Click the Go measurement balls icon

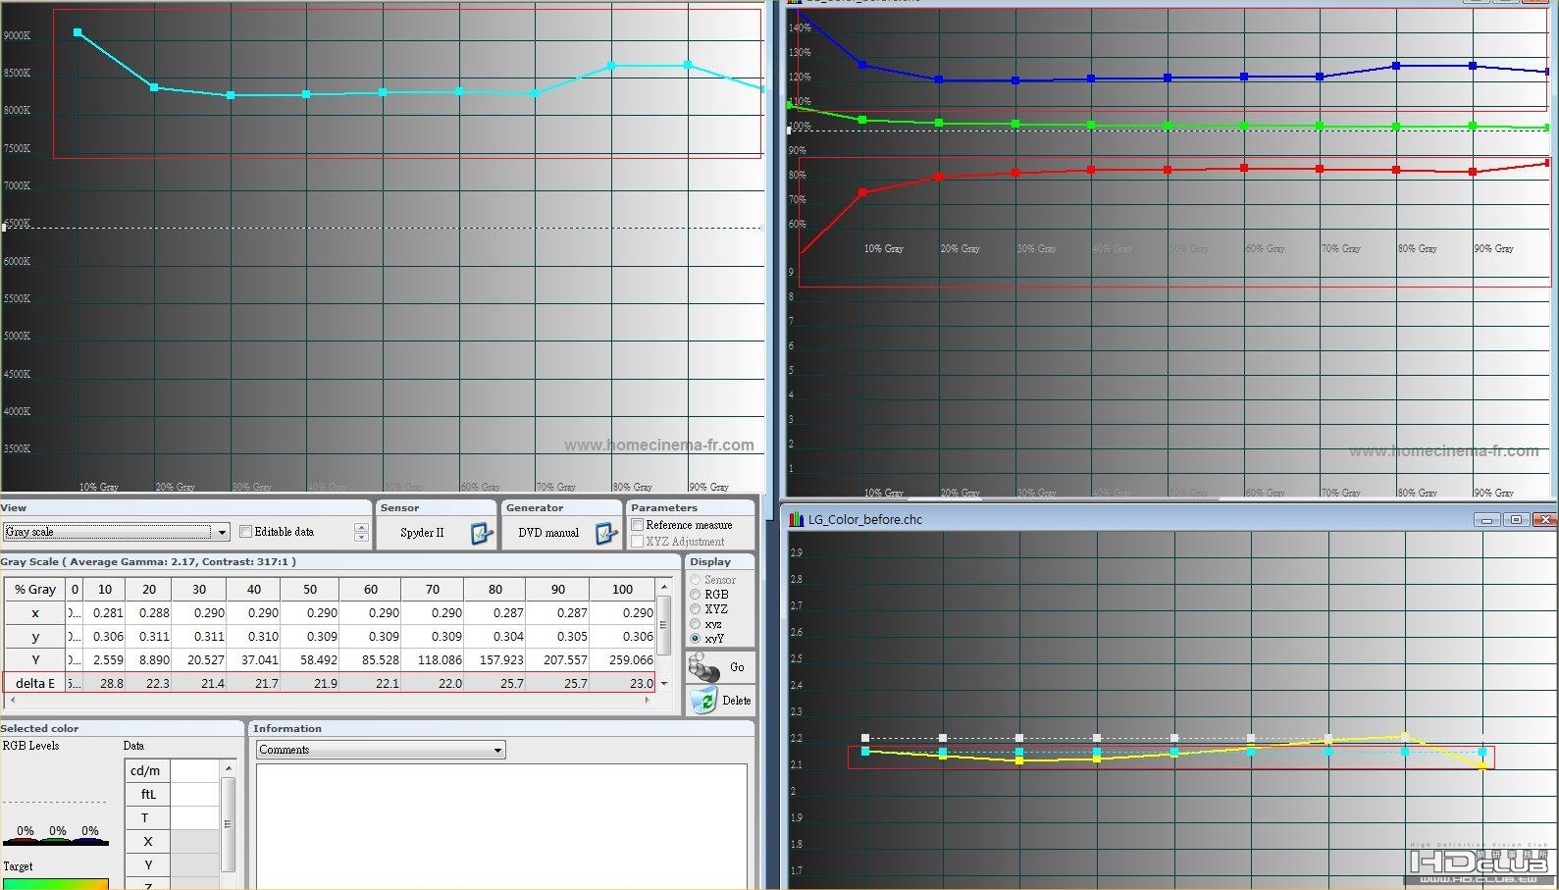pos(703,667)
